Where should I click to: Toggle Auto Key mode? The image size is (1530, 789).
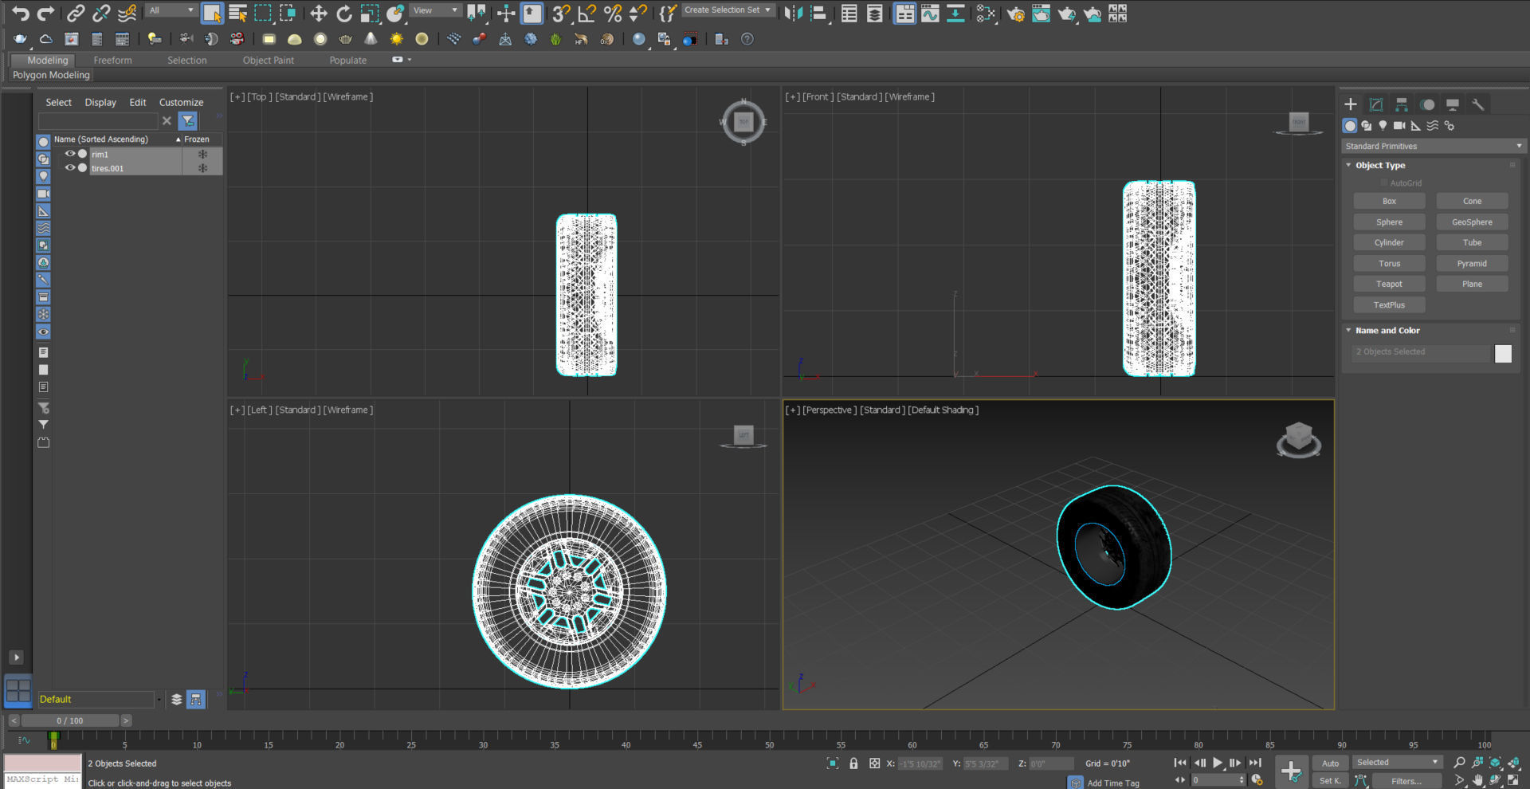[1331, 763]
